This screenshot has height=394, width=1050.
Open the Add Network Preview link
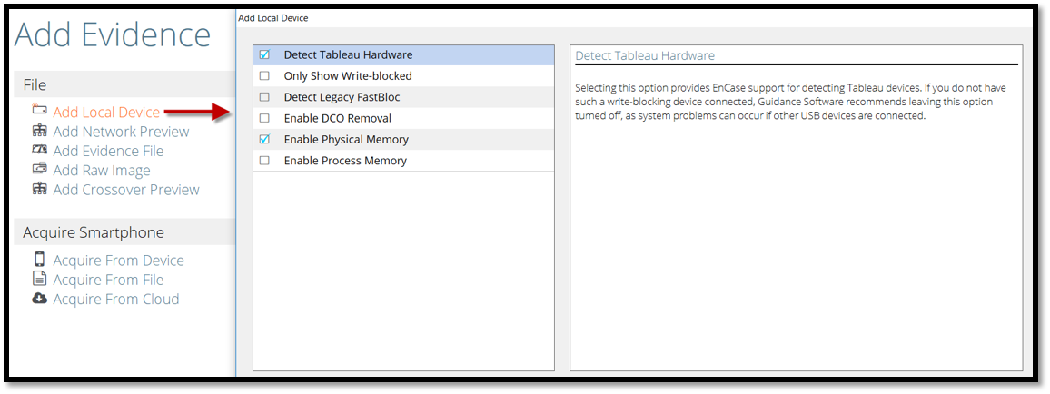click(x=121, y=132)
